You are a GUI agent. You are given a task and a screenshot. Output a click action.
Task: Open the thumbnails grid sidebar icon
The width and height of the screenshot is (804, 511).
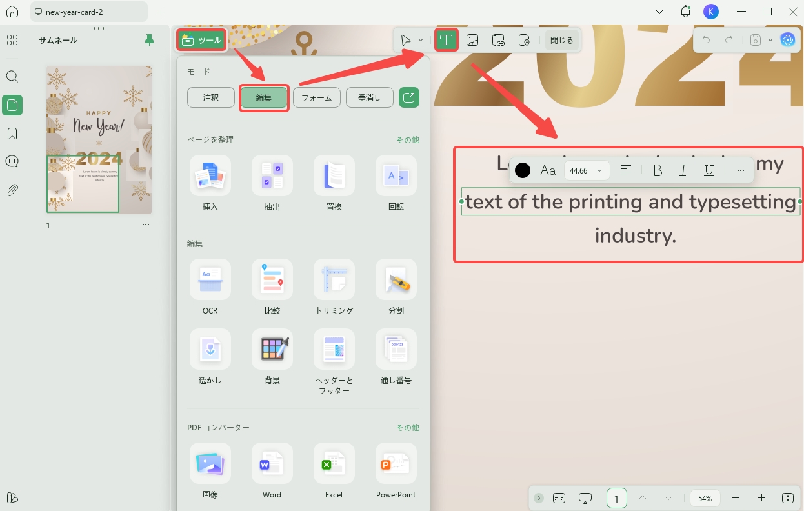[x=12, y=40]
